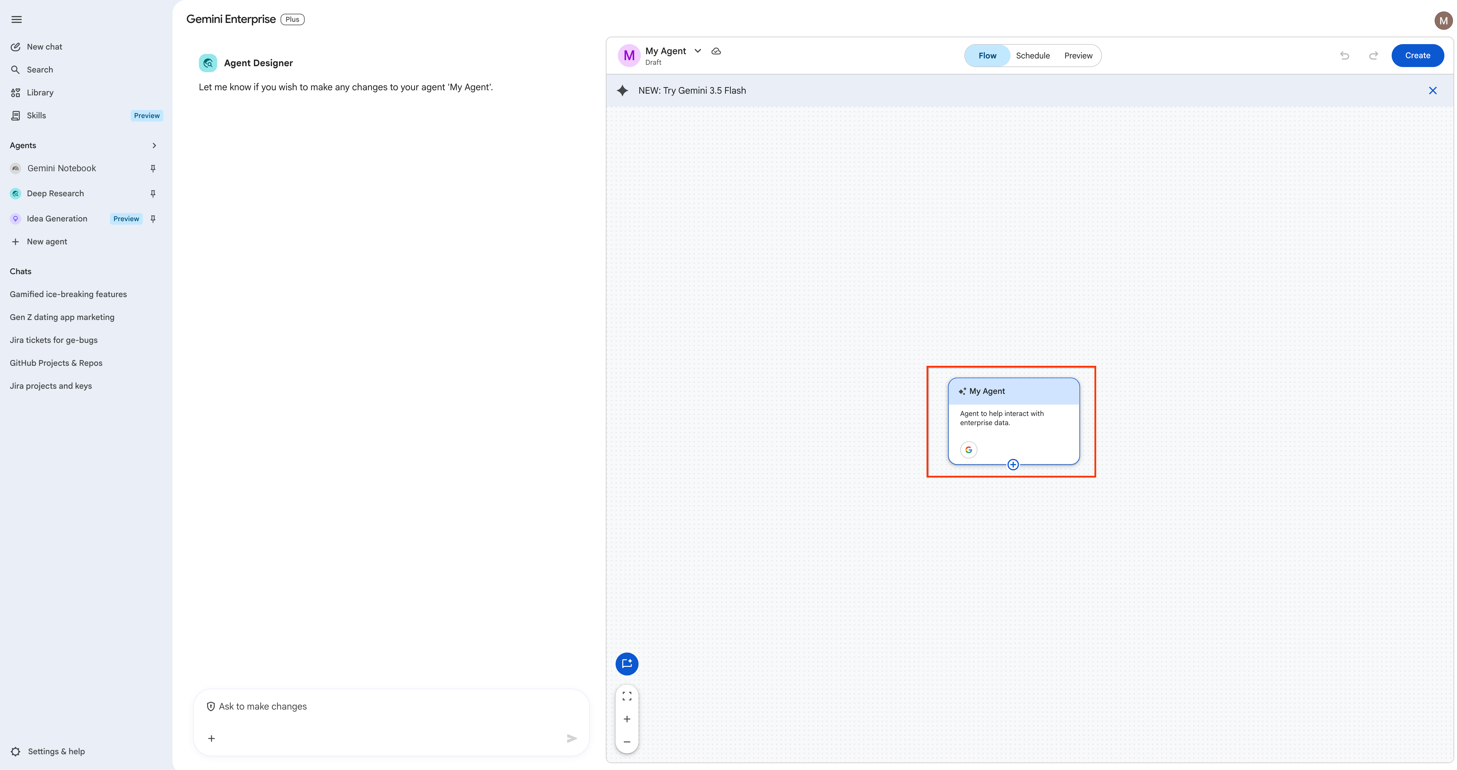
Task: Open the hamburger main menu
Action: click(x=16, y=19)
